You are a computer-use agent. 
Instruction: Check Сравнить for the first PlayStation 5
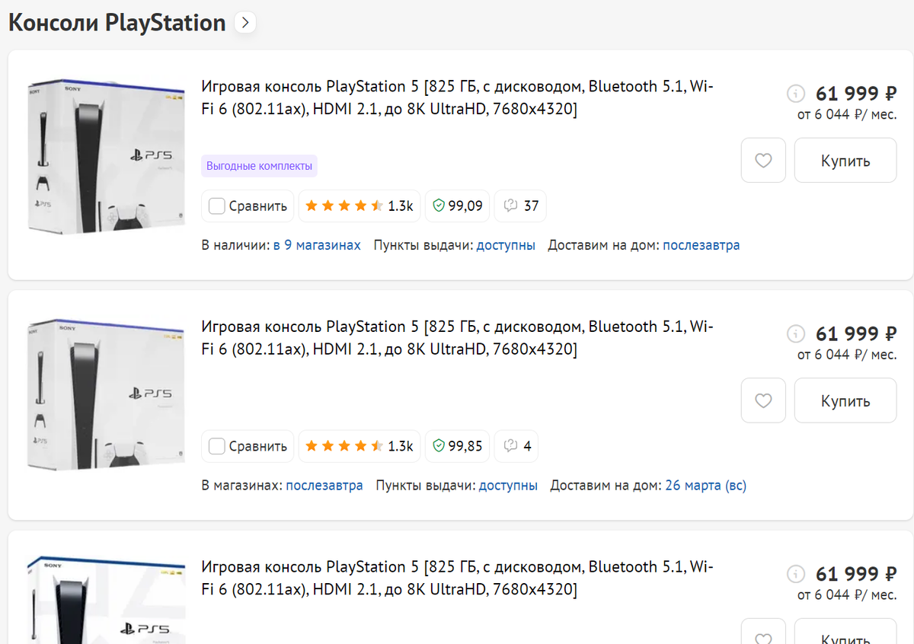click(217, 206)
